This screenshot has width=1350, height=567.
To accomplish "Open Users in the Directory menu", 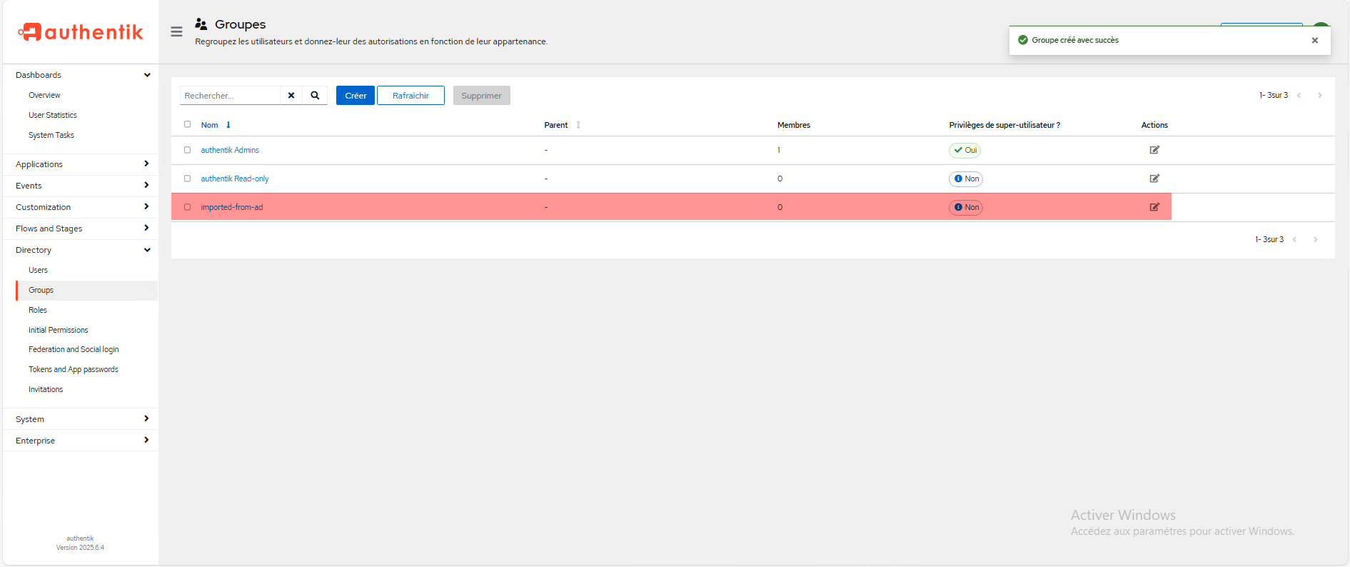I will coord(39,270).
